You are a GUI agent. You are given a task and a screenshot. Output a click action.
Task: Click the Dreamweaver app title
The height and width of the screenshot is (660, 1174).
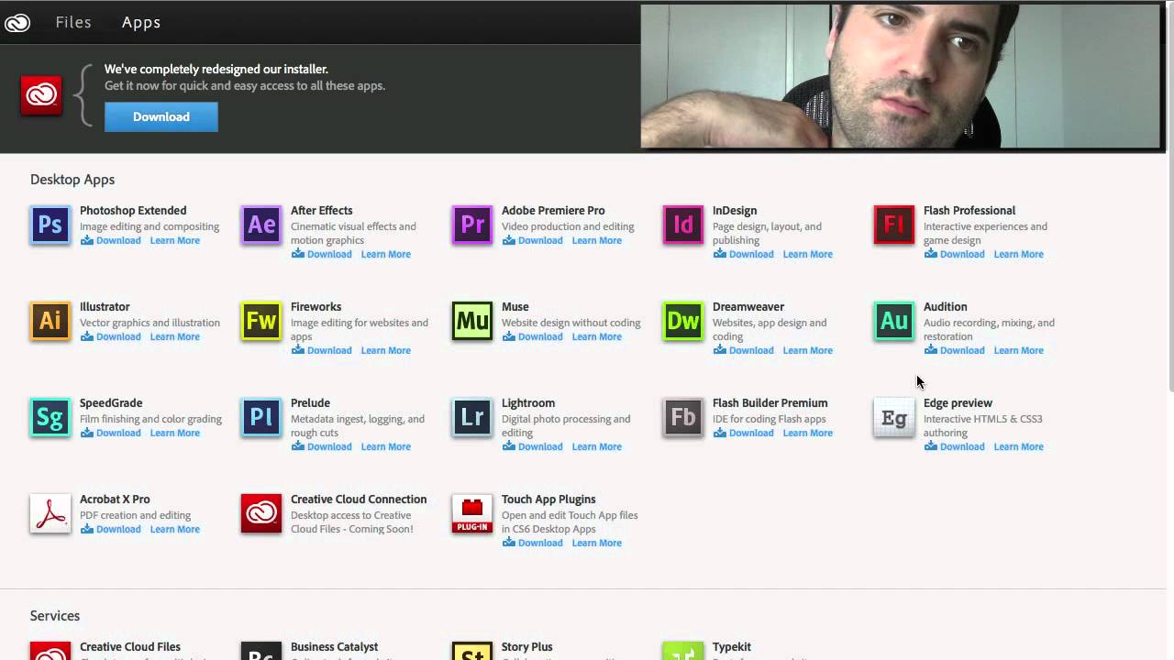(x=748, y=306)
